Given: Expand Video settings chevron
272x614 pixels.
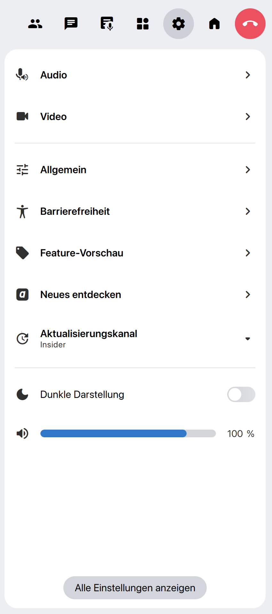Looking at the screenshot, I should (247, 117).
